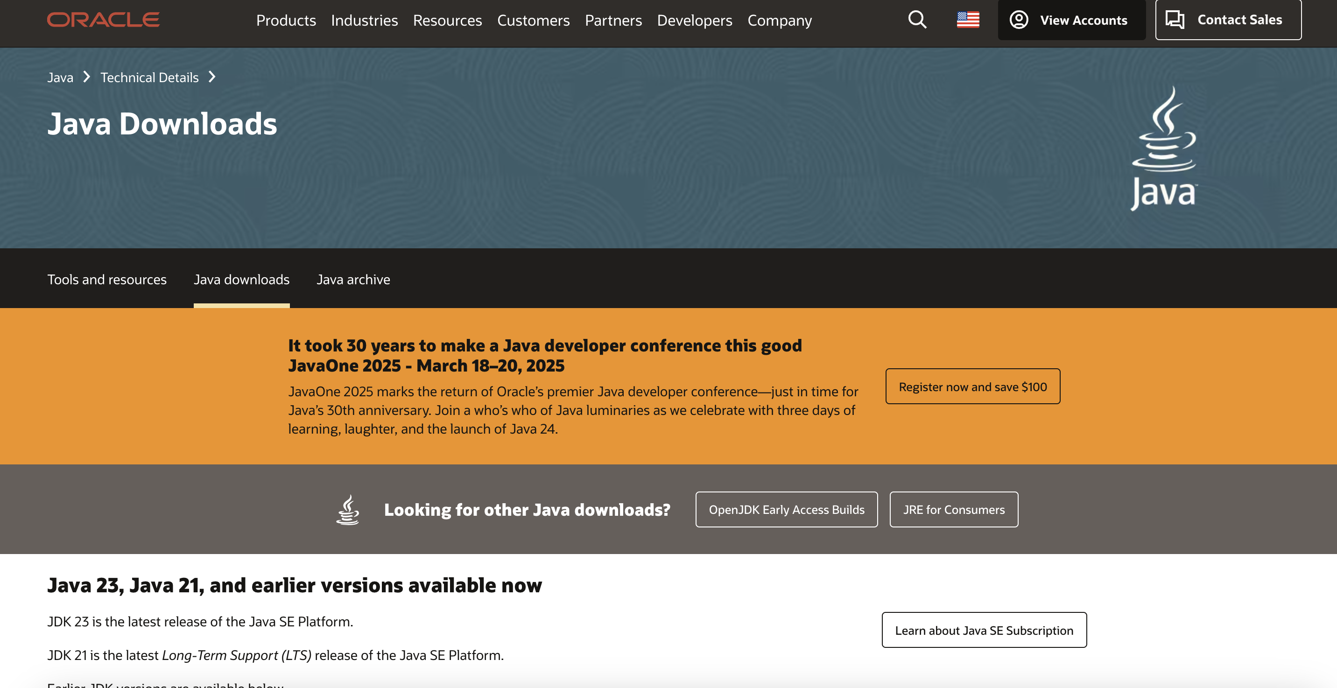Open the Developers navigation menu
The height and width of the screenshot is (688, 1337).
coord(695,20)
